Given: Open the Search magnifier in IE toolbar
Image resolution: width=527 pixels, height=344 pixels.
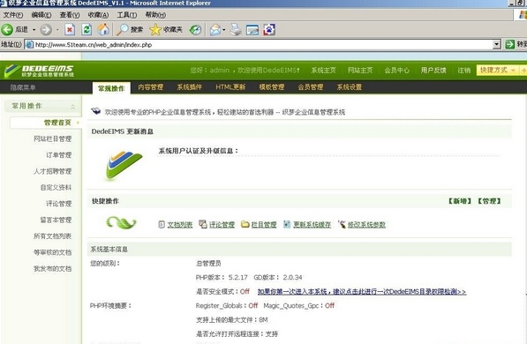Looking at the screenshot, I should click(123, 30).
